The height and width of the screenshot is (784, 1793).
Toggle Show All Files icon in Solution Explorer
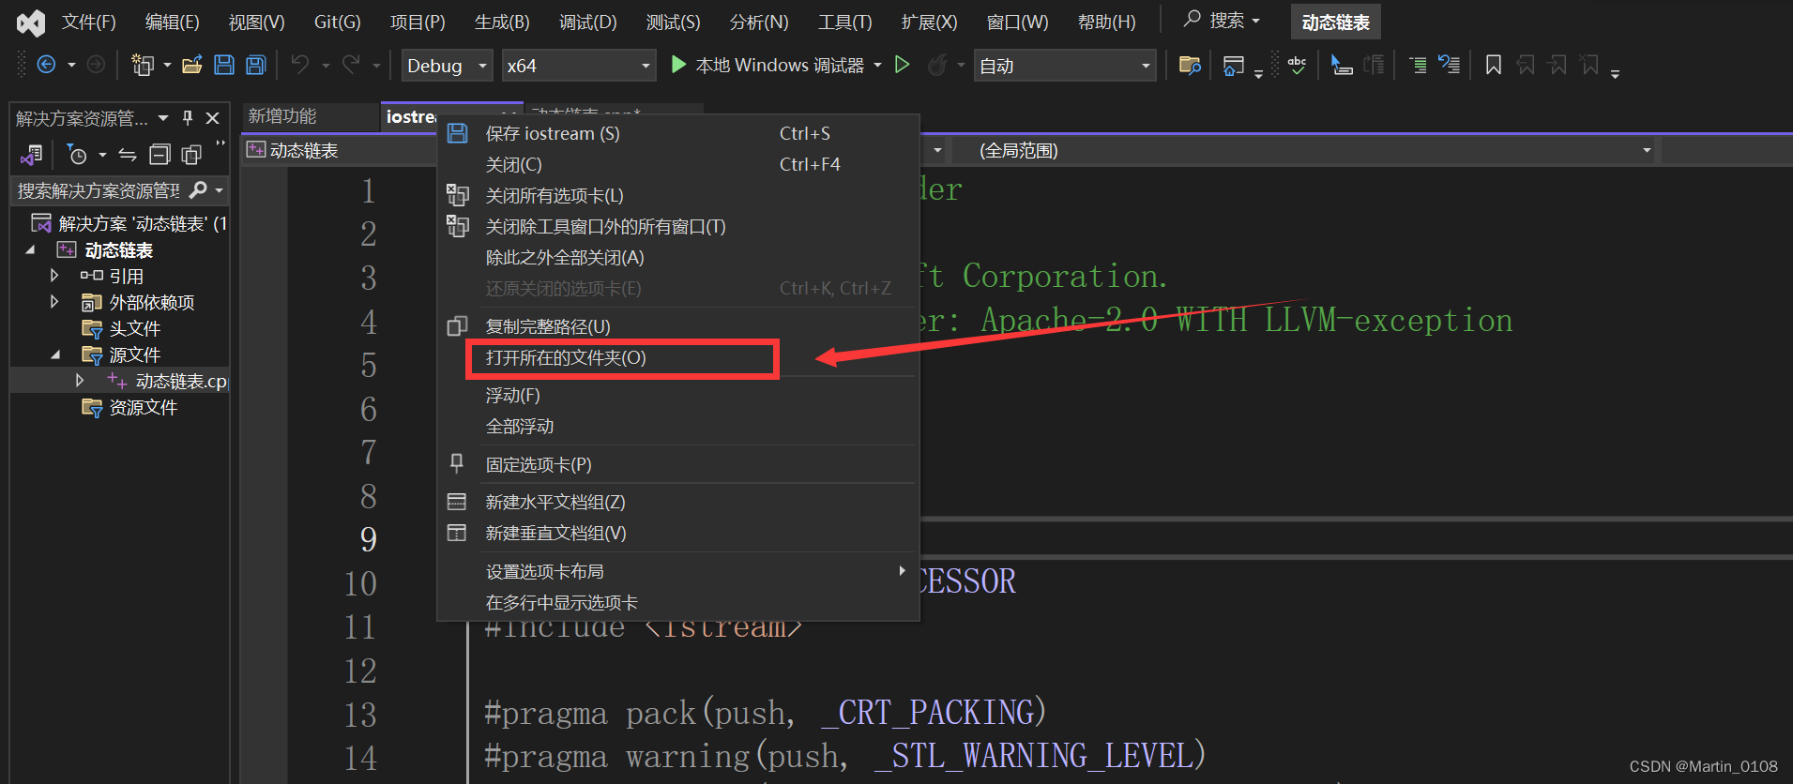(191, 154)
